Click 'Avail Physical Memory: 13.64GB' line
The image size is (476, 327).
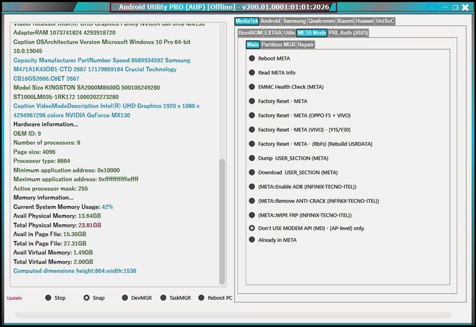coord(57,216)
